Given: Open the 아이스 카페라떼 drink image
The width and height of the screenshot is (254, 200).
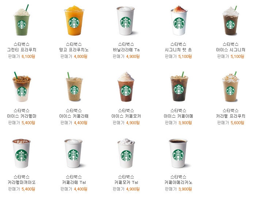Looking at the screenshot, I should click(x=74, y=87).
